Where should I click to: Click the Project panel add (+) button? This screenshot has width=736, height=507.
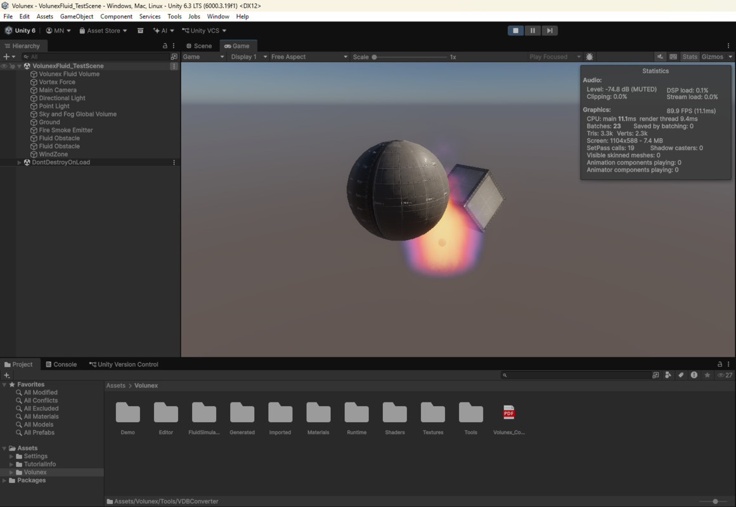pyautogui.click(x=6, y=375)
